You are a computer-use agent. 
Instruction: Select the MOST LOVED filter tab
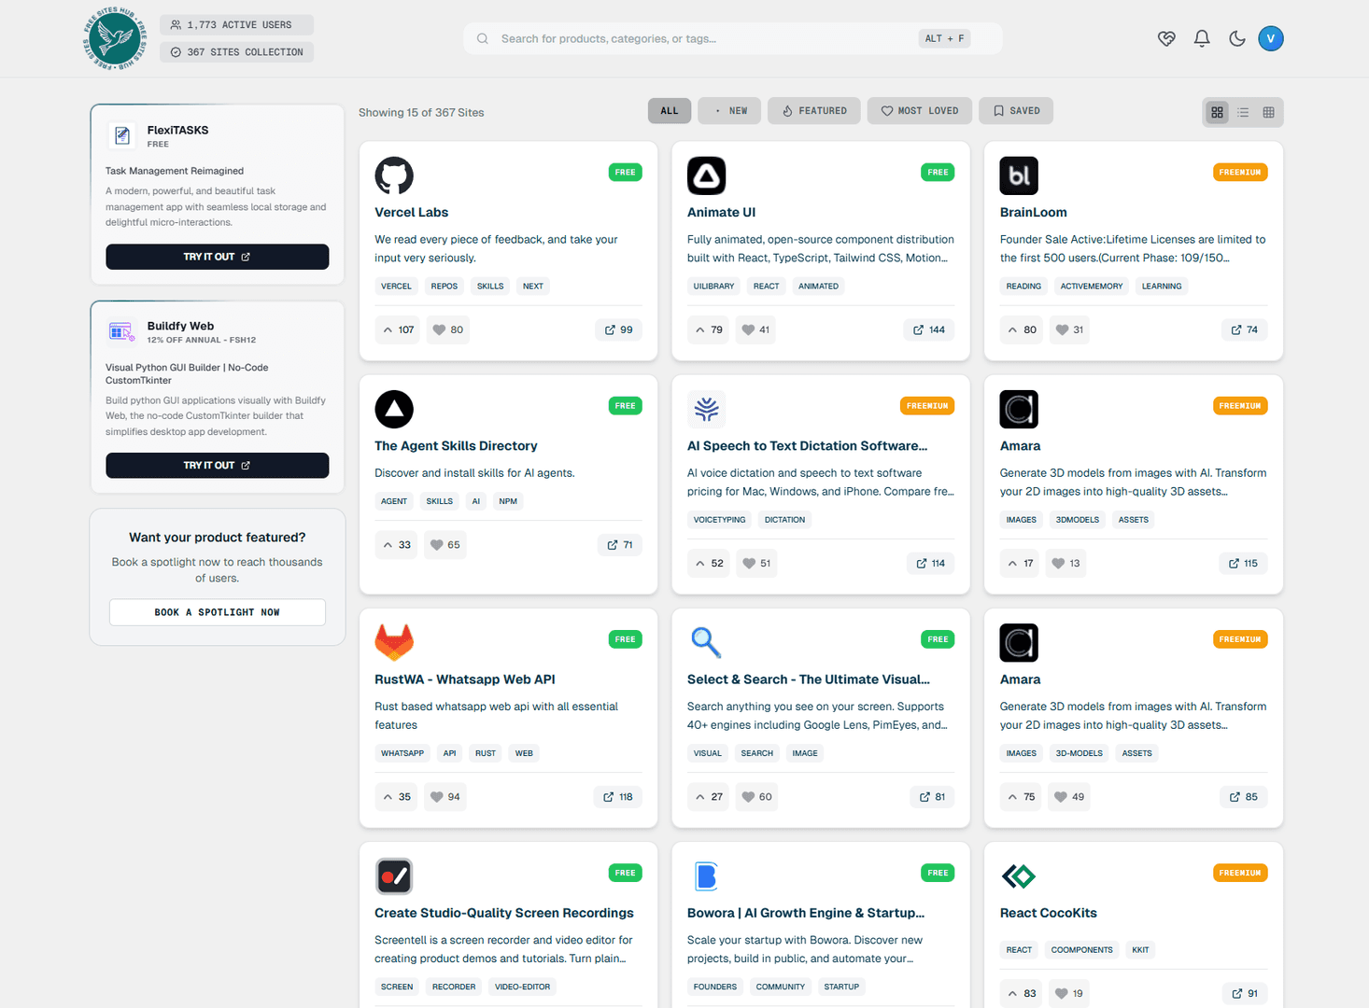[920, 111]
